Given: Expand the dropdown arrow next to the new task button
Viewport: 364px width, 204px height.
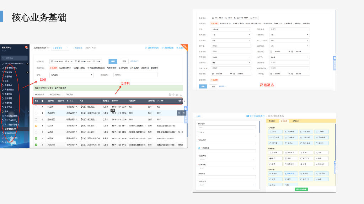Looking at the screenshot, I should click(68, 47).
